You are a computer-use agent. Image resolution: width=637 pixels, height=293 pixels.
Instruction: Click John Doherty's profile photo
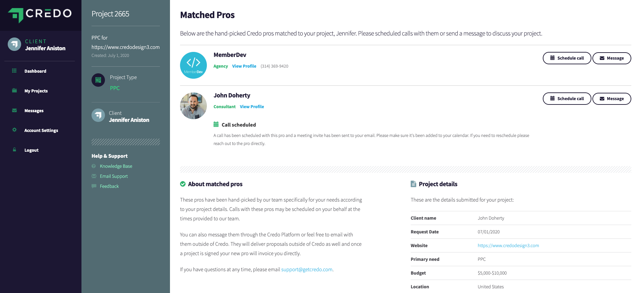tap(193, 106)
